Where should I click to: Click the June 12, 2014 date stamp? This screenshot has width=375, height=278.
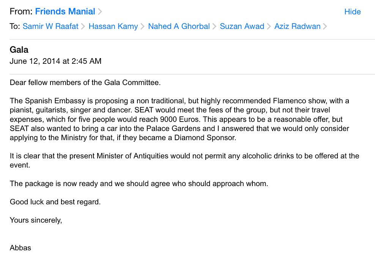(x=55, y=61)
